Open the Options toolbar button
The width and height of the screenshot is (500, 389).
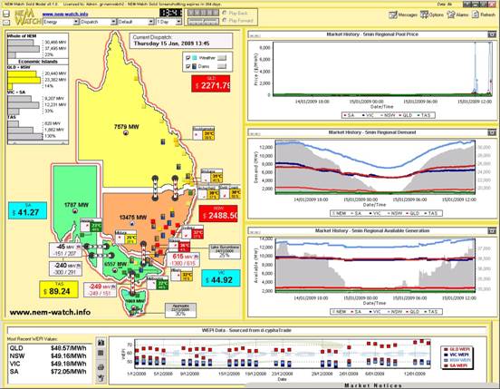click(432, 15)
